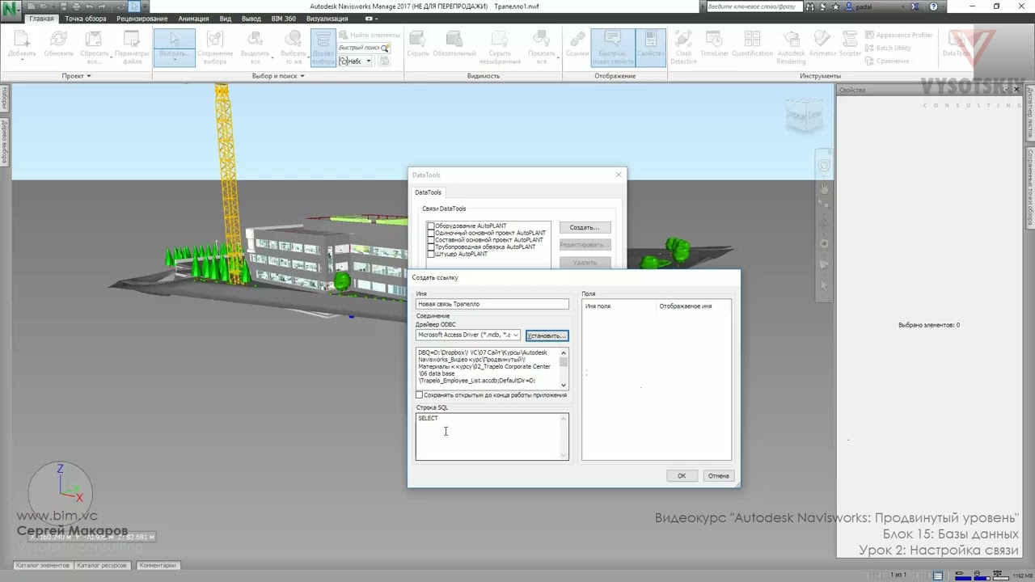Click the Установить... button
The height and width of the screenshot is (582, 1035).
point(547,335)
